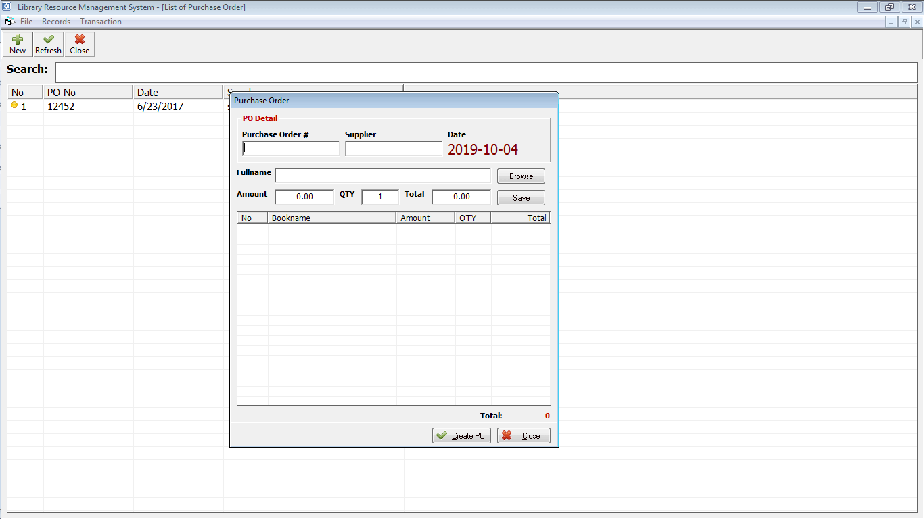Click the Purchase Order dialog title bar
This screenshot has width=924, height=519.
(x=394, y=101)
